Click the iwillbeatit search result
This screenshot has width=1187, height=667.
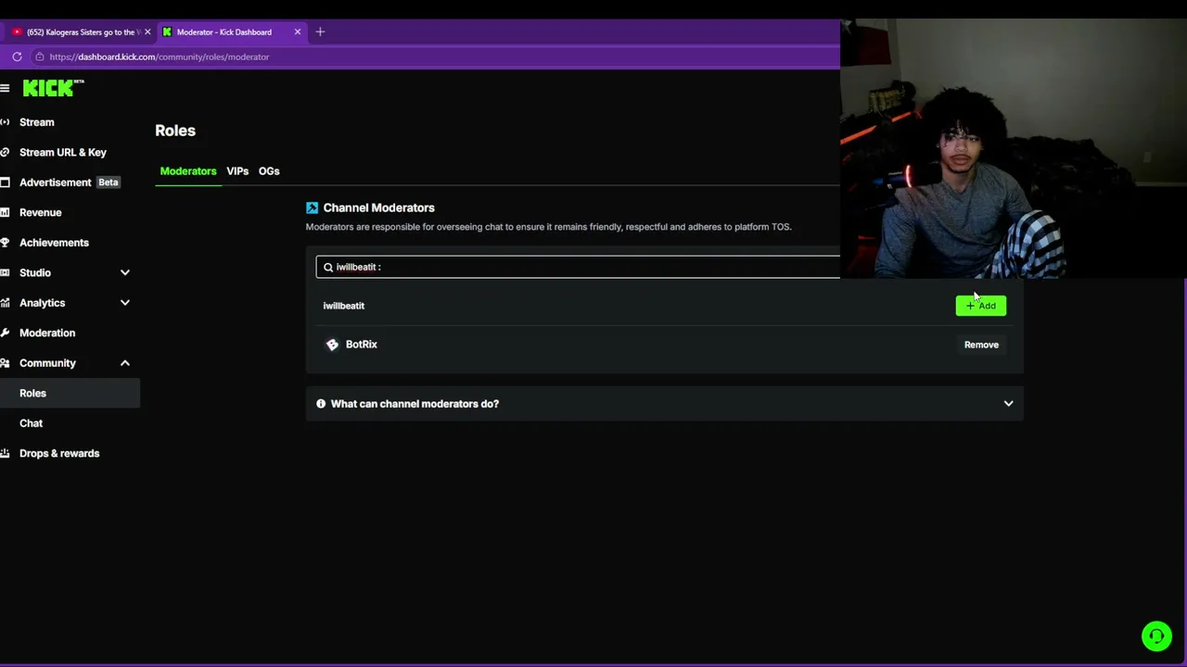click(x=344, y=306)
